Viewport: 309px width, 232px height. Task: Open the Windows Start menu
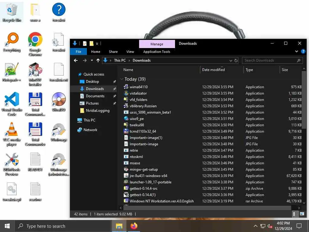coord(7,226)
